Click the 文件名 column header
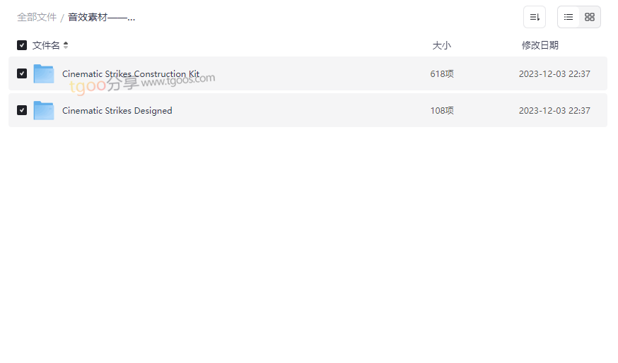This screenshot has height=363, width=618. [x=46, y=45]
